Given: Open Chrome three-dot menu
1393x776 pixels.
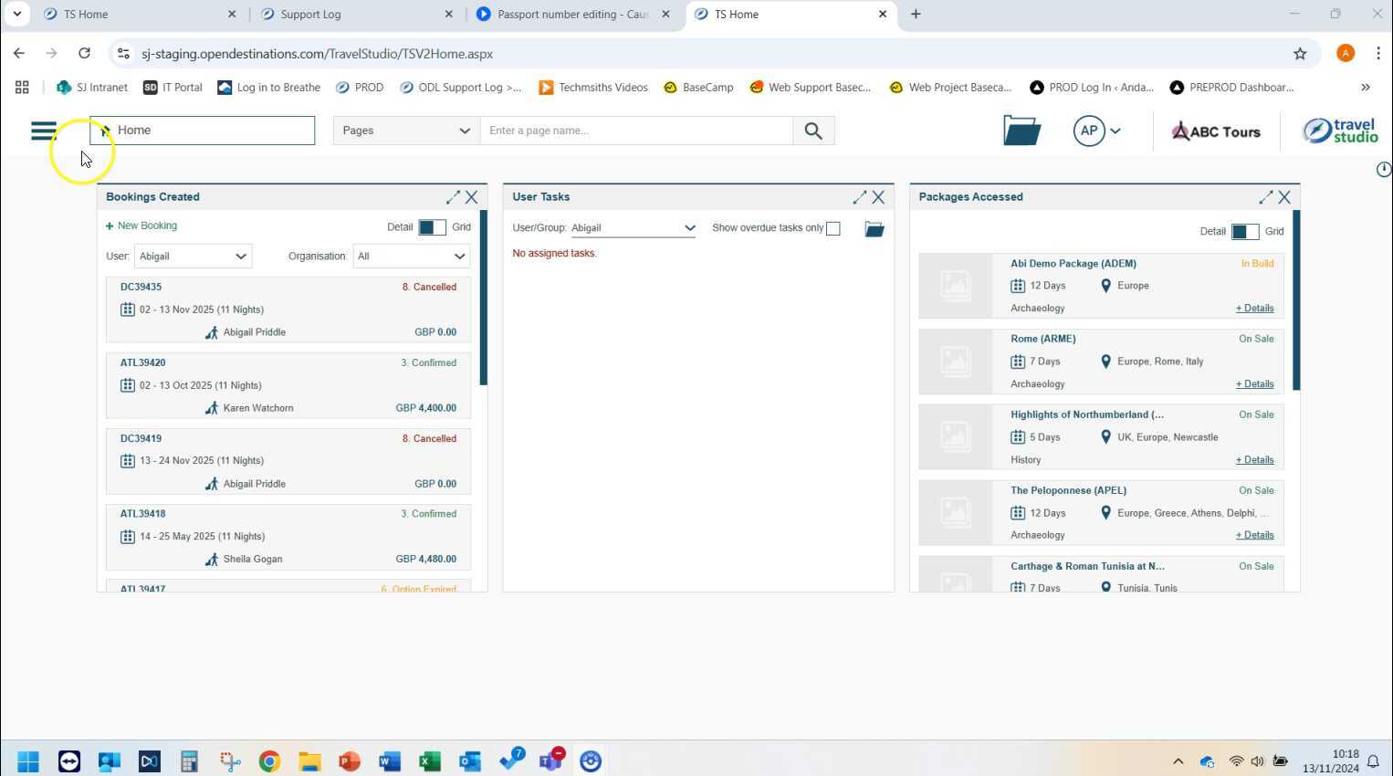Looking at the screenshot, I should 1378,54.
